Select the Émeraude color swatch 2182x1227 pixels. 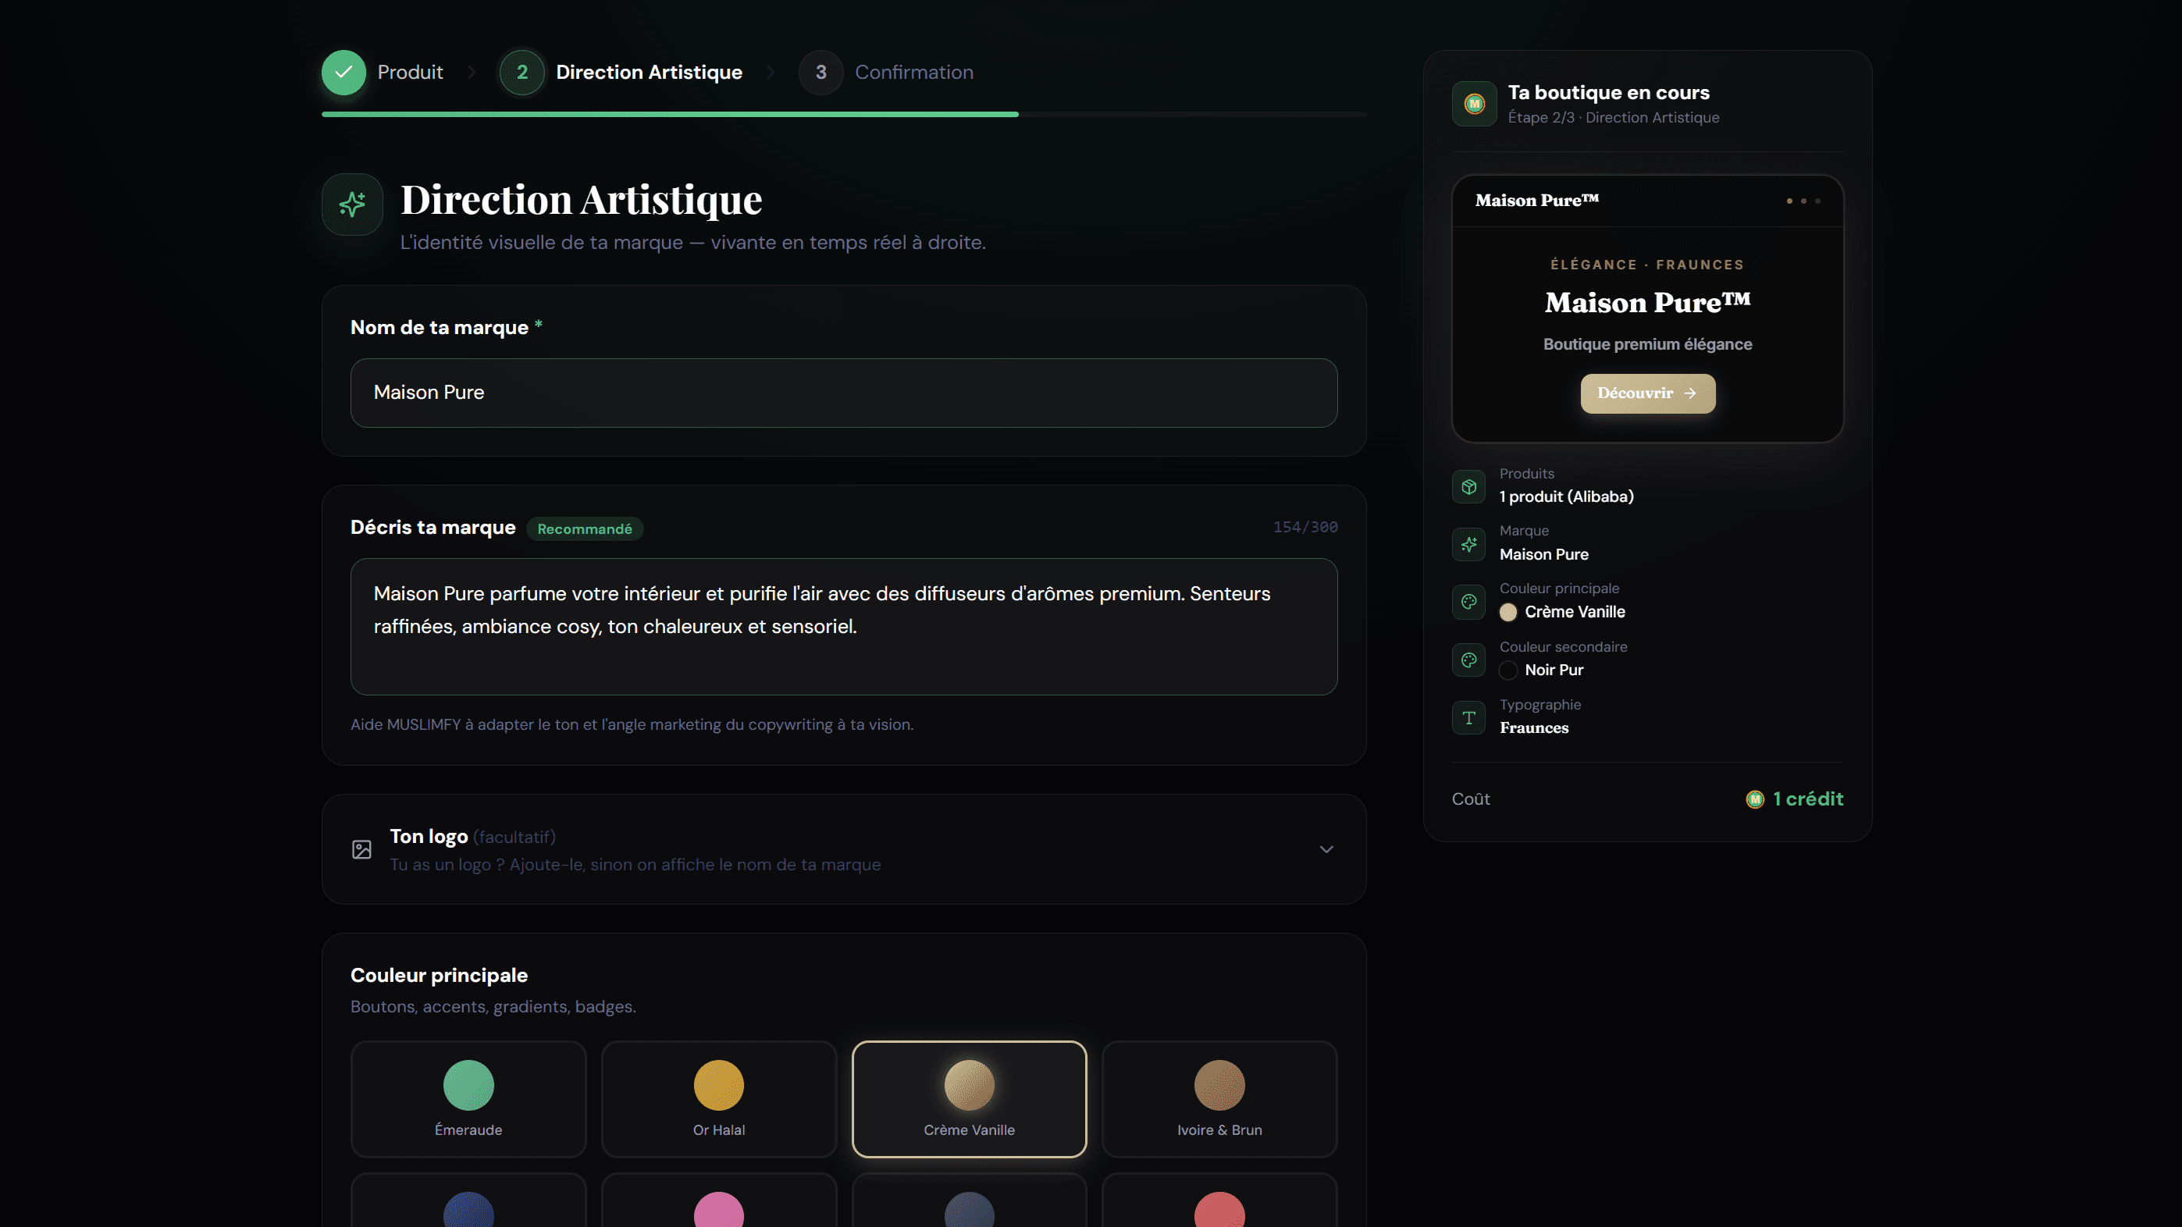468,1099
